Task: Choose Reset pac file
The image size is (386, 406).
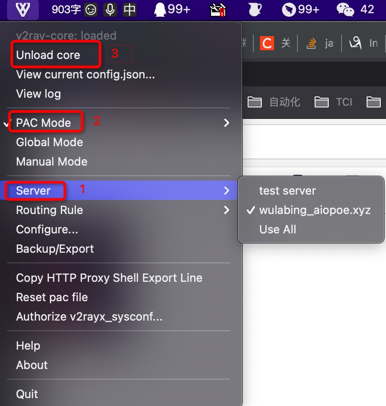Action: pyautogui.click(x=119, y=297)
